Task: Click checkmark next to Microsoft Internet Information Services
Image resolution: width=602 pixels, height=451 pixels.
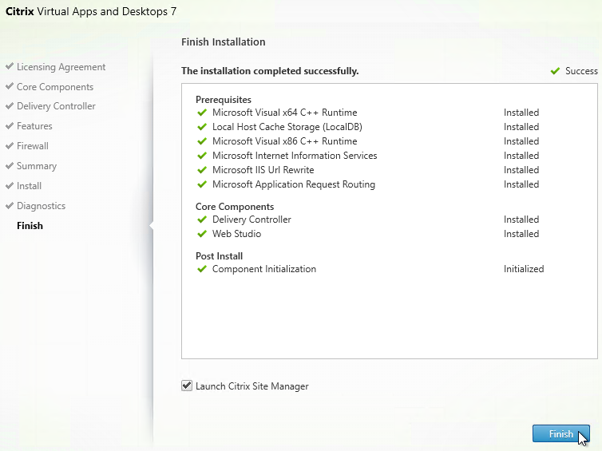Action: point(201,156)
